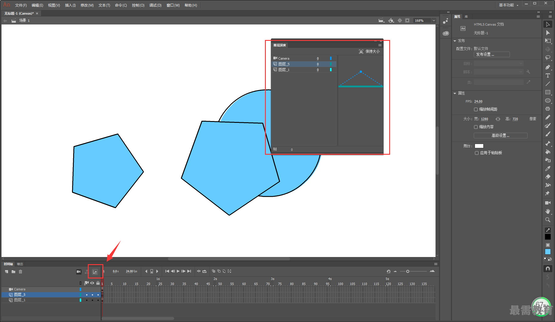This screenshot has width=555, height=322.
Task: Toggle the loop playback button
Action: click(205, 271)
